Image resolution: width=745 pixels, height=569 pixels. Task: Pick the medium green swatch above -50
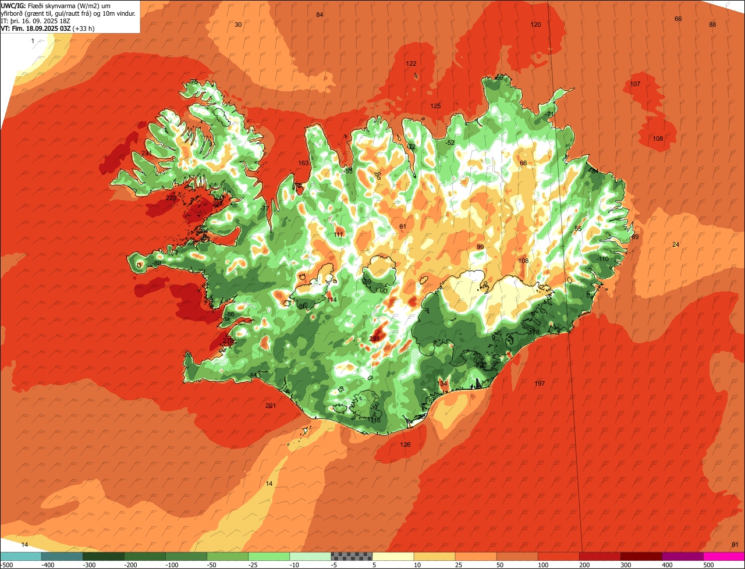(x=228, y=556)
